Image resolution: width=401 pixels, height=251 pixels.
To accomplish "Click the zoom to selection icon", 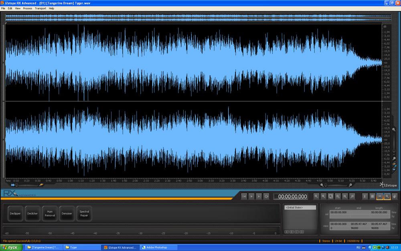I will [x=331, y=196].
